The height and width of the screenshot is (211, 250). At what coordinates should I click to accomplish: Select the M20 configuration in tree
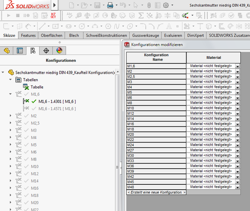tap(35, 202)
